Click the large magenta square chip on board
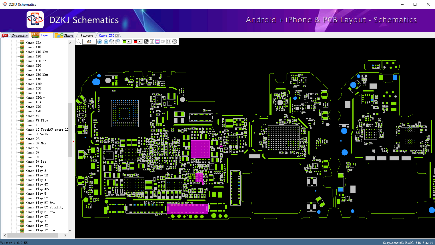 pyautogui.click(x=200, y=149)
